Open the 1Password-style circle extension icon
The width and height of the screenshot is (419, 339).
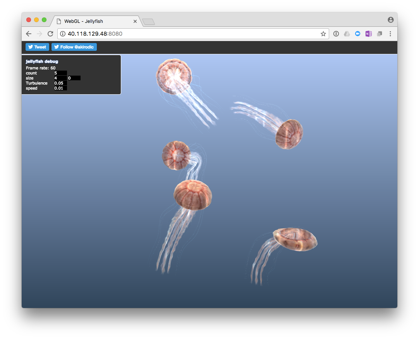point(336,34)
